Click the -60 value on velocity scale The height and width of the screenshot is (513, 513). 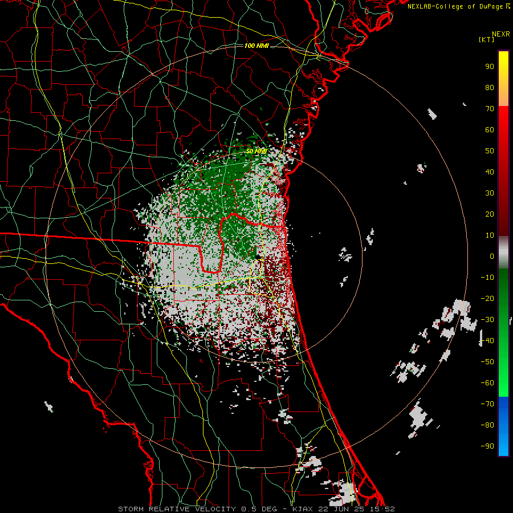coord(487,383)
